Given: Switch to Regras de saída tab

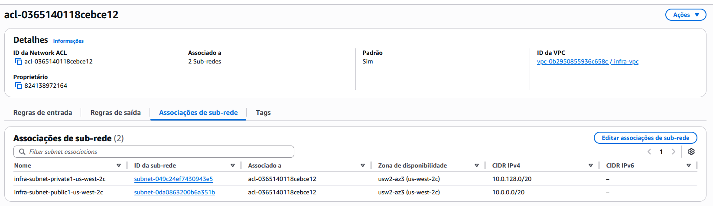Looking at the screenshot, I should pos(115,112).
